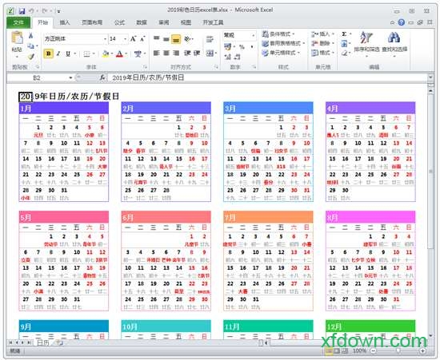Click the Clear eraser icon
This screenshot has width=440, height=360.
coord(344,53)
